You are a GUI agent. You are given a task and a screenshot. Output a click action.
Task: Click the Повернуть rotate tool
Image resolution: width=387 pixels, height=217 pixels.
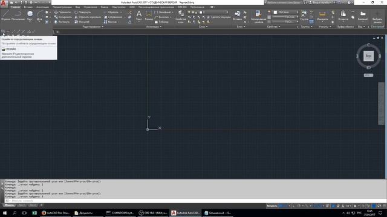(x=83, y=12)
